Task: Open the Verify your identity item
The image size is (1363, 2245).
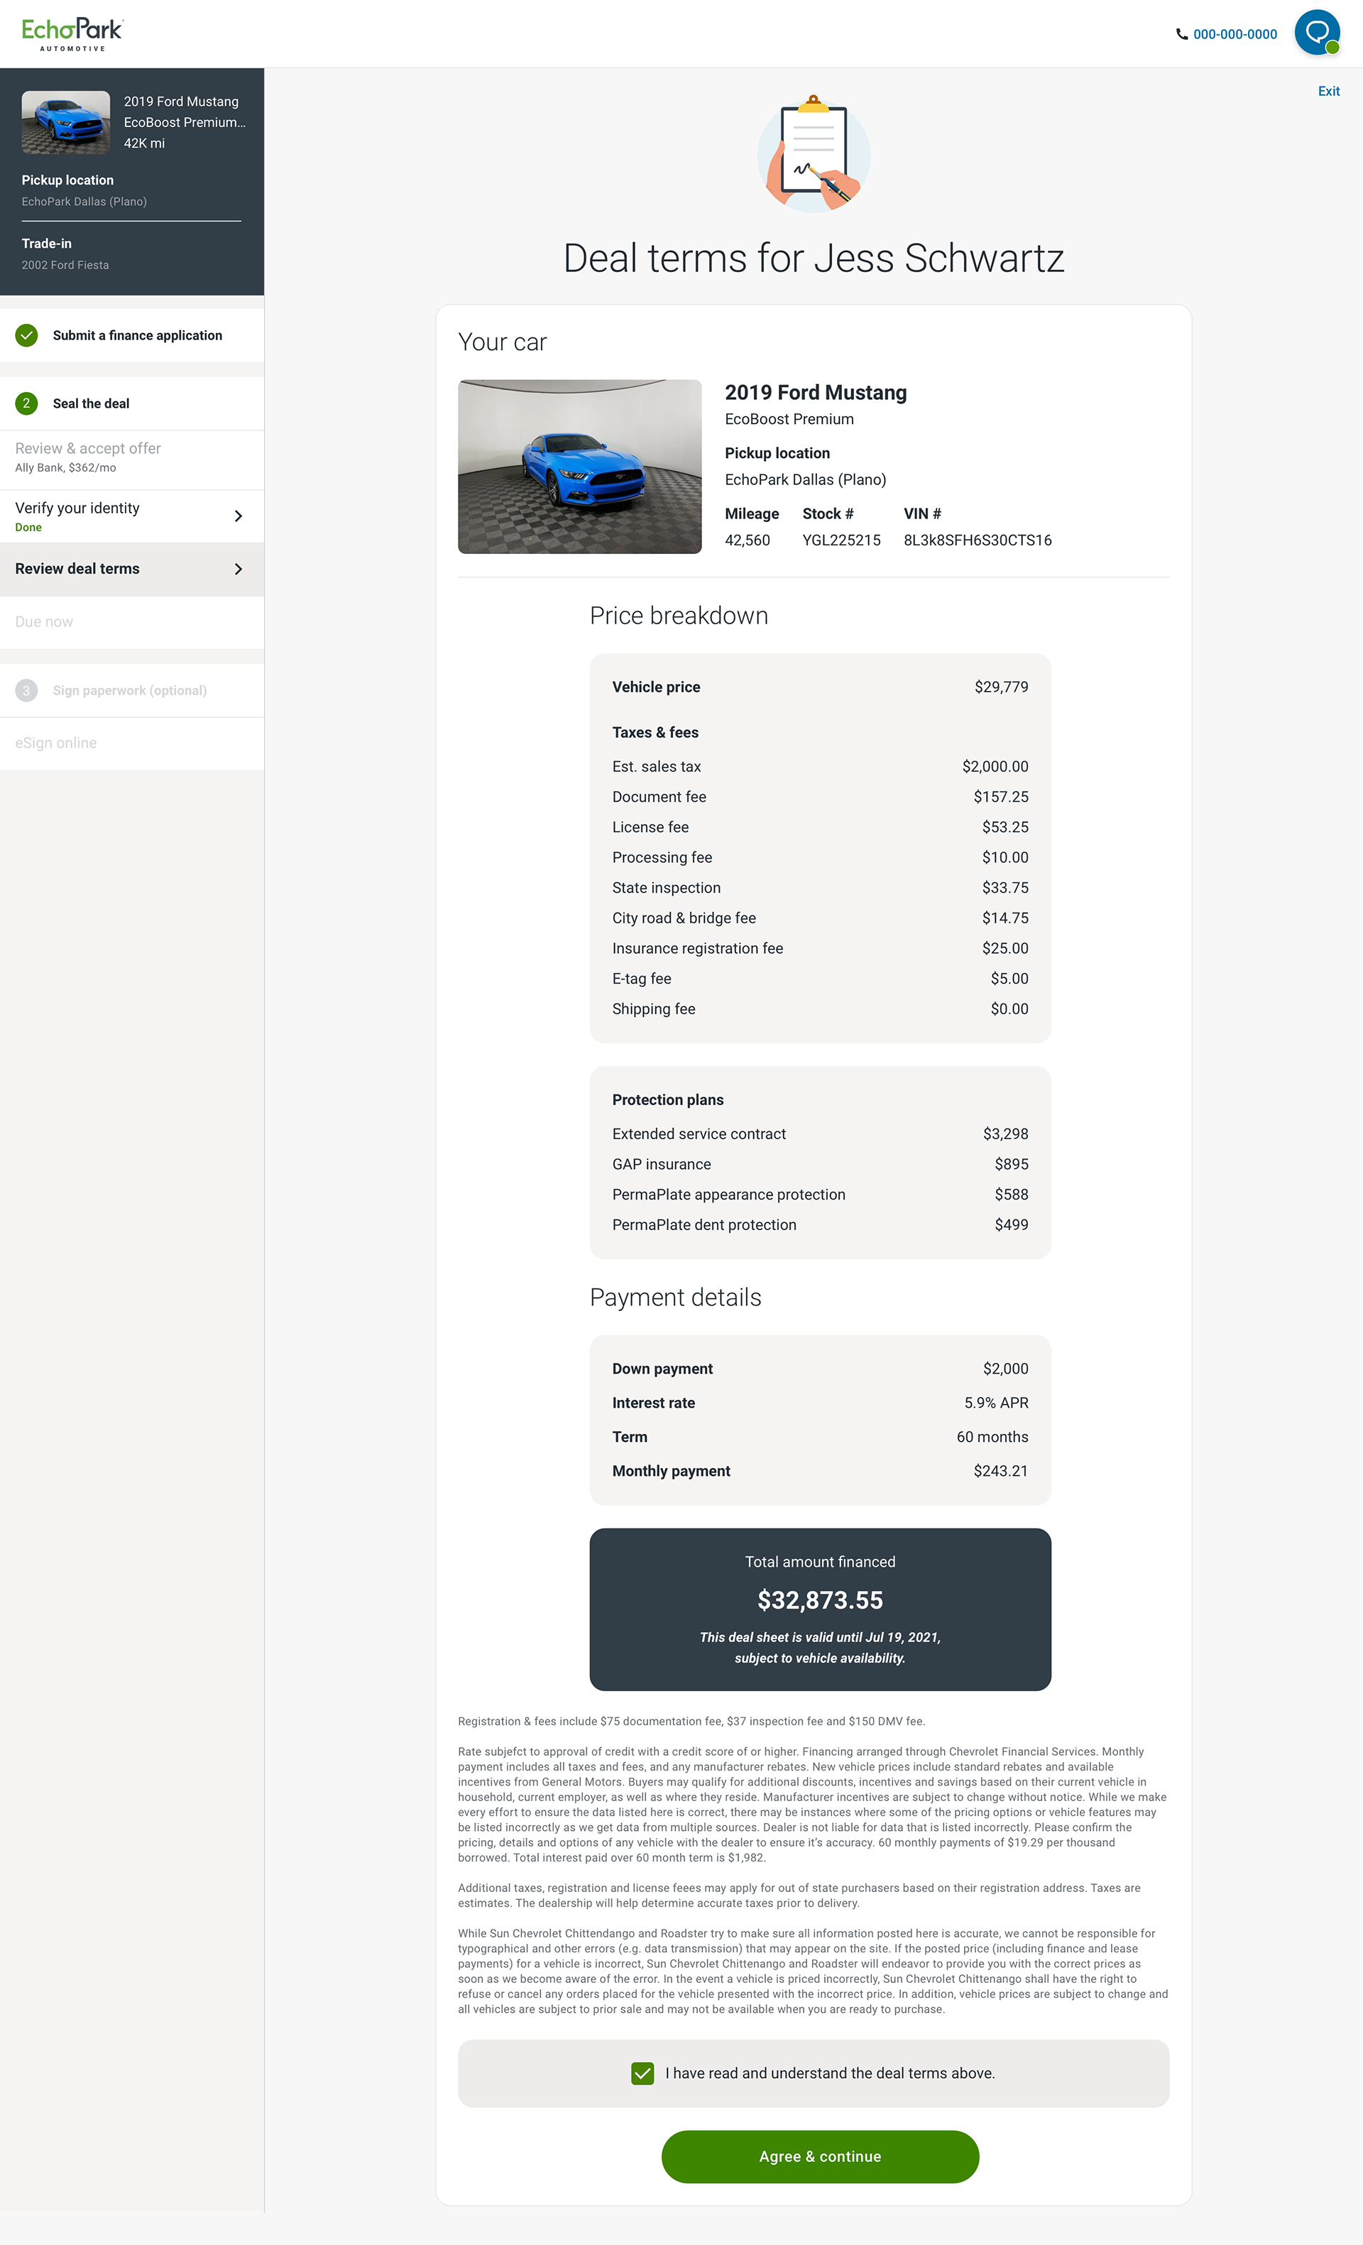Action: [x=132, y=516]
